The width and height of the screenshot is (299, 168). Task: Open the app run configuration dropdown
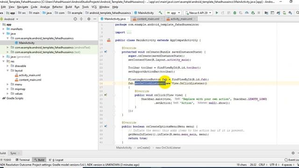173,13
